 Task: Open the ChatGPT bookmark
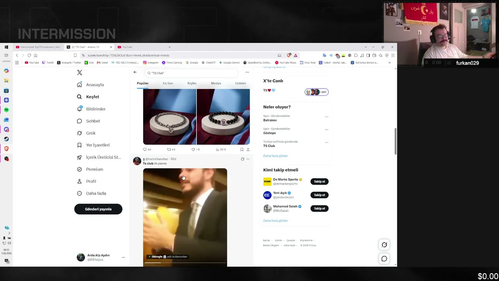[209, 63]
